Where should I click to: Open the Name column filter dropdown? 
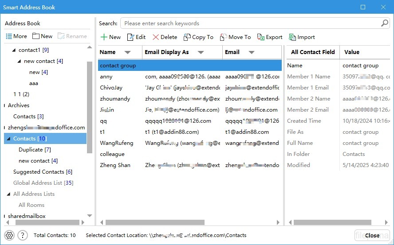point(128,52)
